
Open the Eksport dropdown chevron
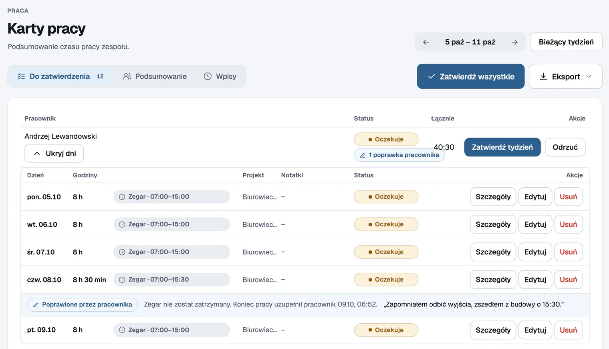(589, 76)
